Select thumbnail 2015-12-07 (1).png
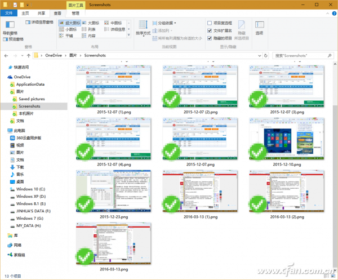Screen dimensions: 338x280 114,86
